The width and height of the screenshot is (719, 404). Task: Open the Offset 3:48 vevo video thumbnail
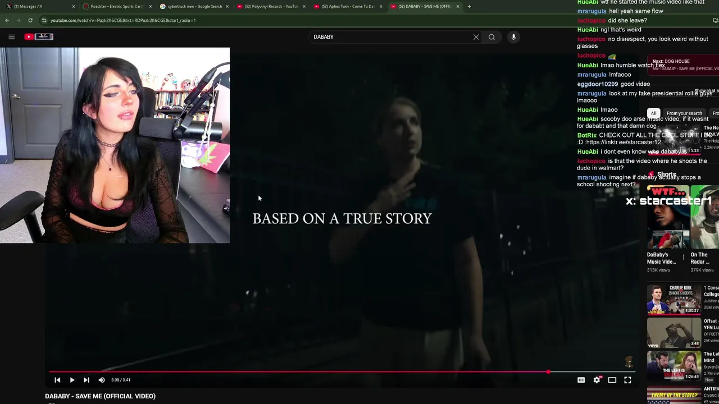pyautogui.click(x=674, y=333)
